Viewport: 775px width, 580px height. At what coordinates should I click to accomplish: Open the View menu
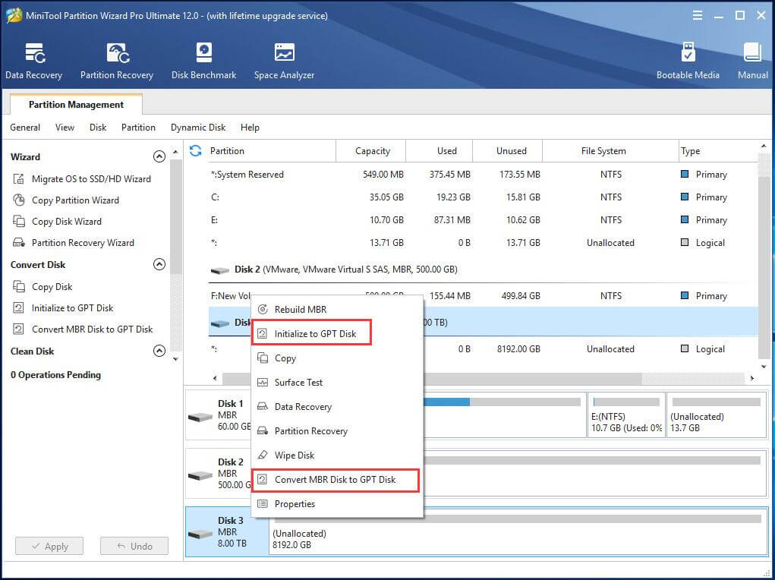click(x=65, y=128)
